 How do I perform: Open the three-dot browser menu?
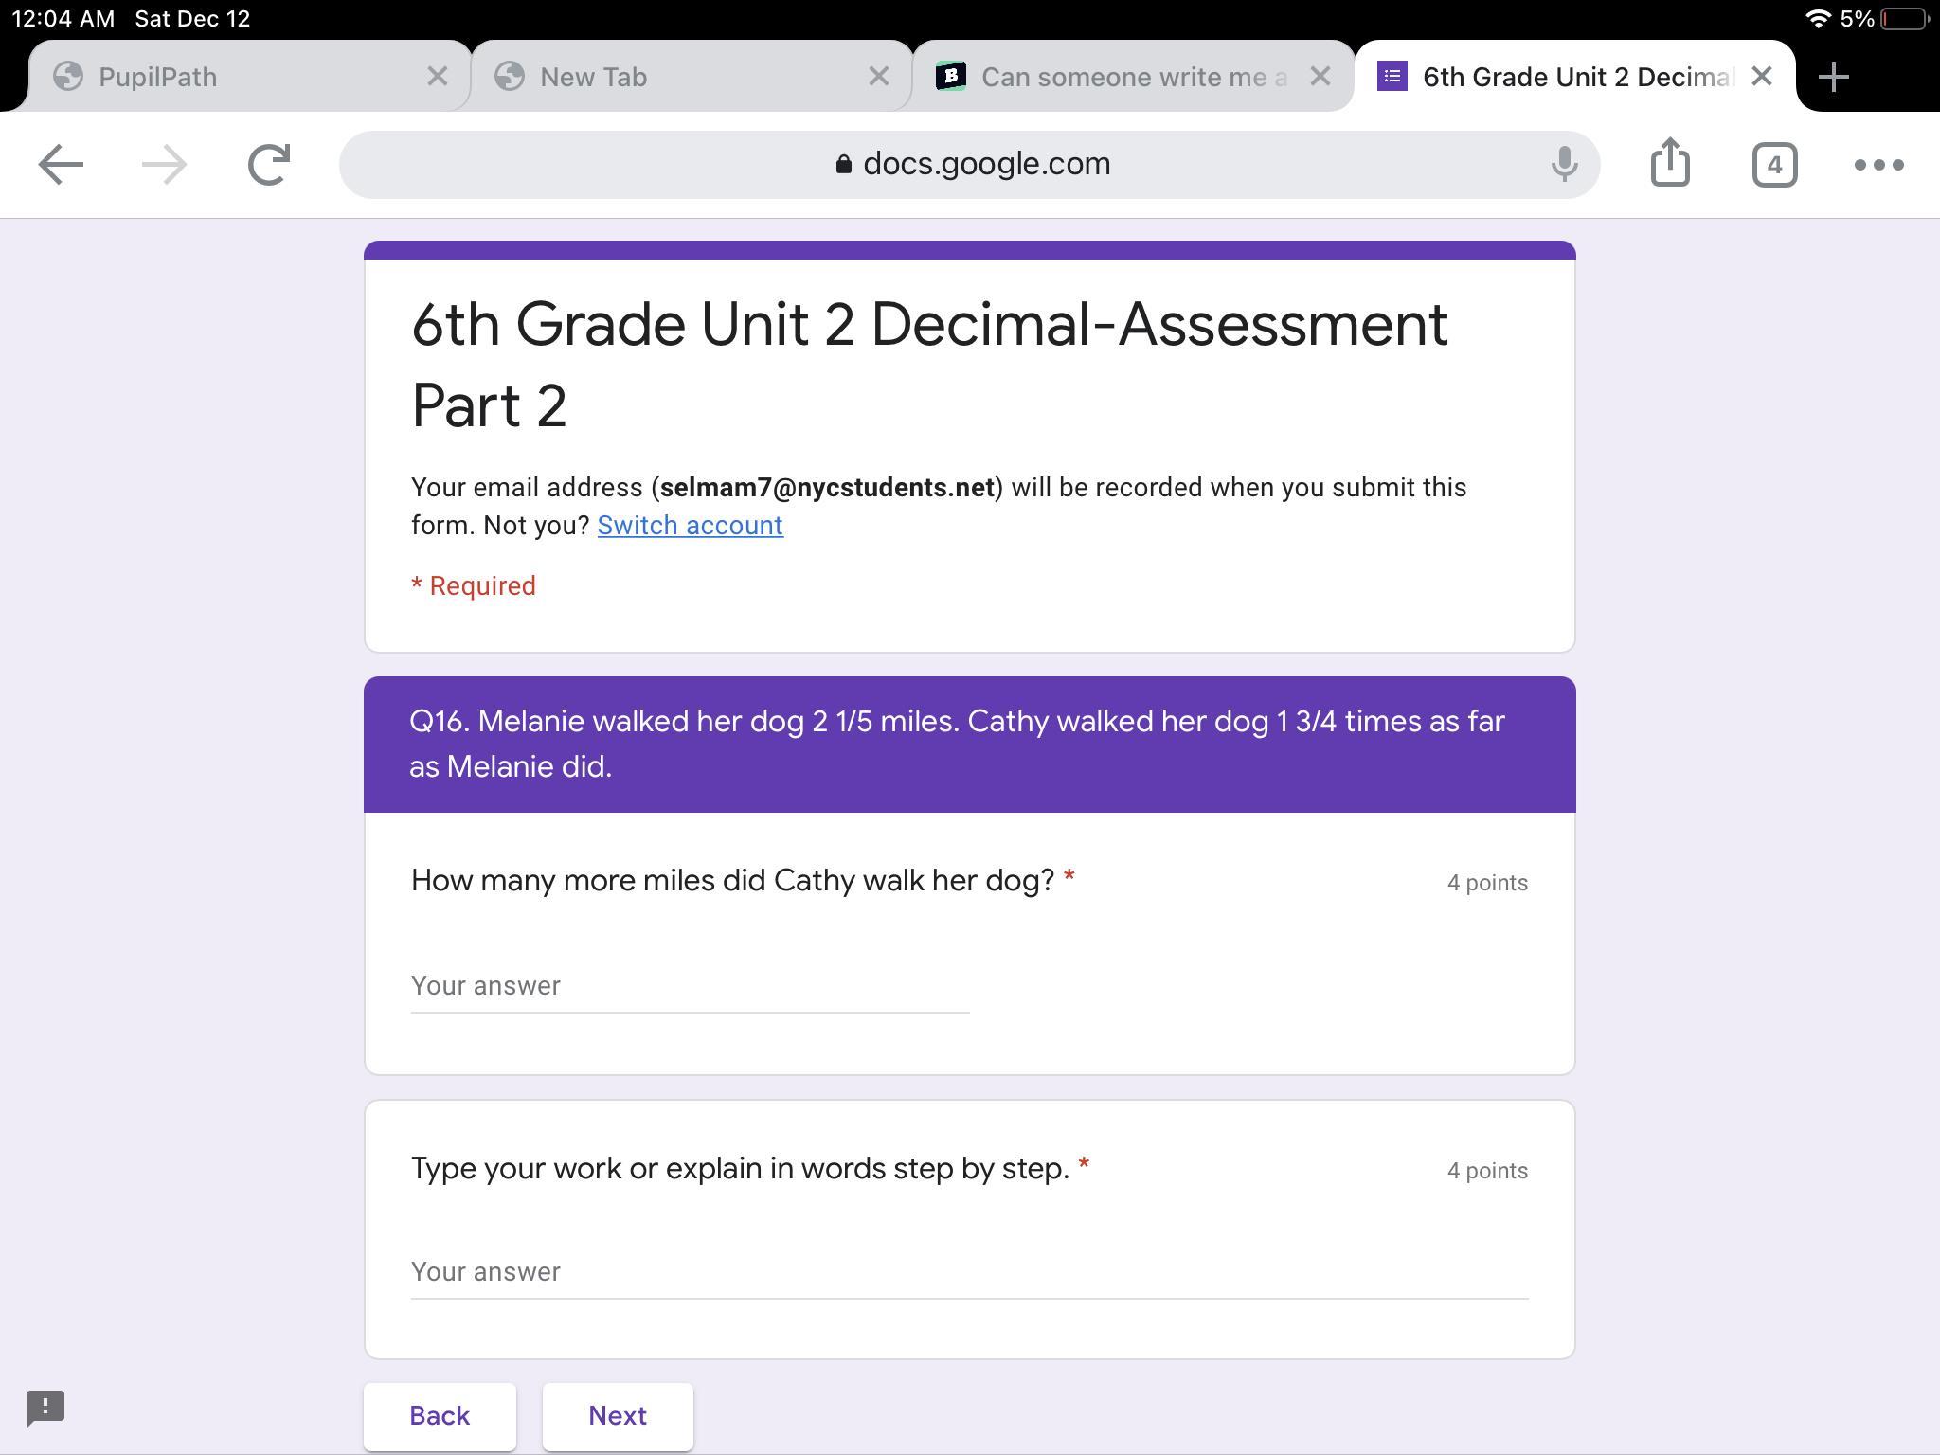click(x=1878, y=165)
